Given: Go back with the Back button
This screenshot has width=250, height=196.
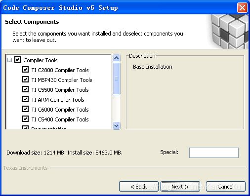Looking at the screenshot, I should [x=139, y=187].
